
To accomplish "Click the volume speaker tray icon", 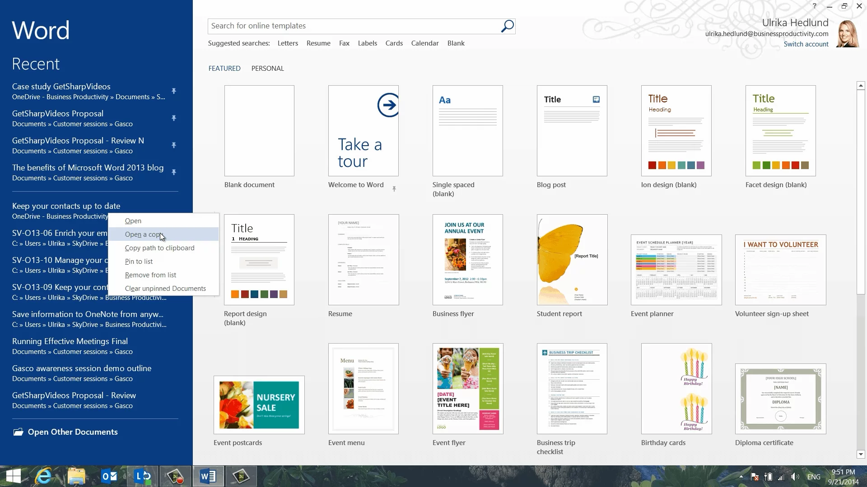I will coord(795,477).
